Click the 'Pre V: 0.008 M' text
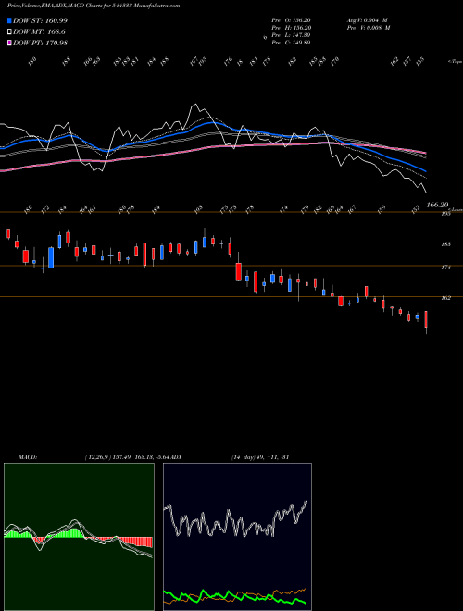463x611 pixels. tap(369, 28)
